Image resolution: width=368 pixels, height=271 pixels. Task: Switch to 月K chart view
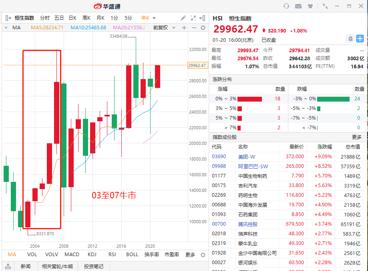(x=101, y=18)
